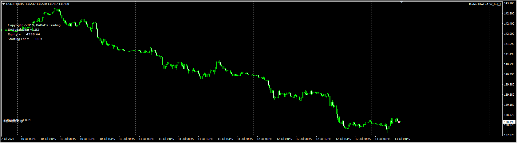Click the '12 Jul 16:45' time label

point(343,139)
